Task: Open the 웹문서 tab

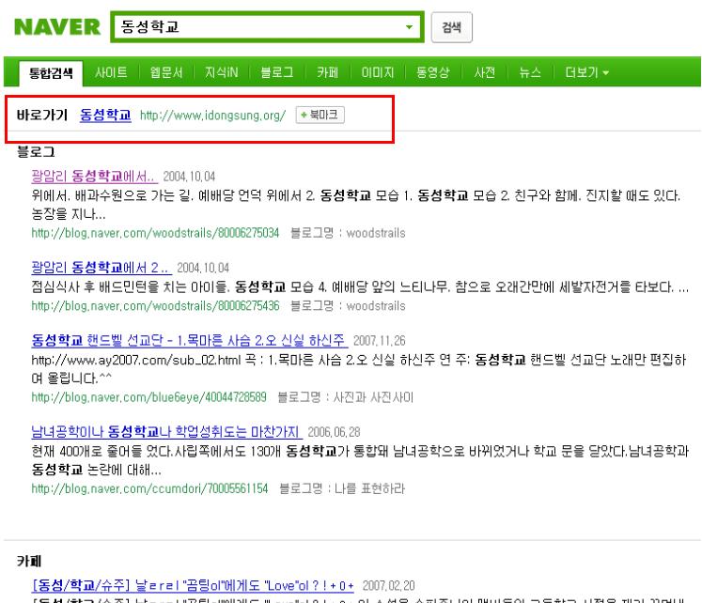Action: point(164,72)
